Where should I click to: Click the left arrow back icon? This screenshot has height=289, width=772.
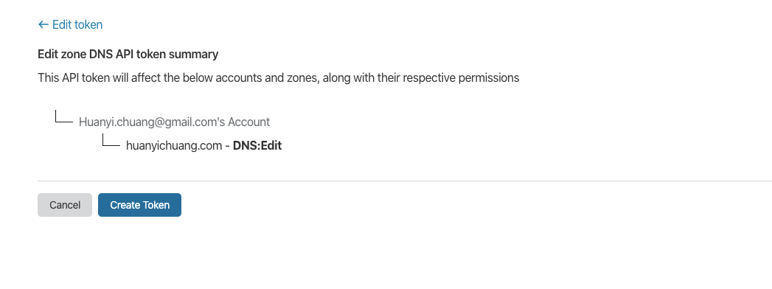click(44, 24)
